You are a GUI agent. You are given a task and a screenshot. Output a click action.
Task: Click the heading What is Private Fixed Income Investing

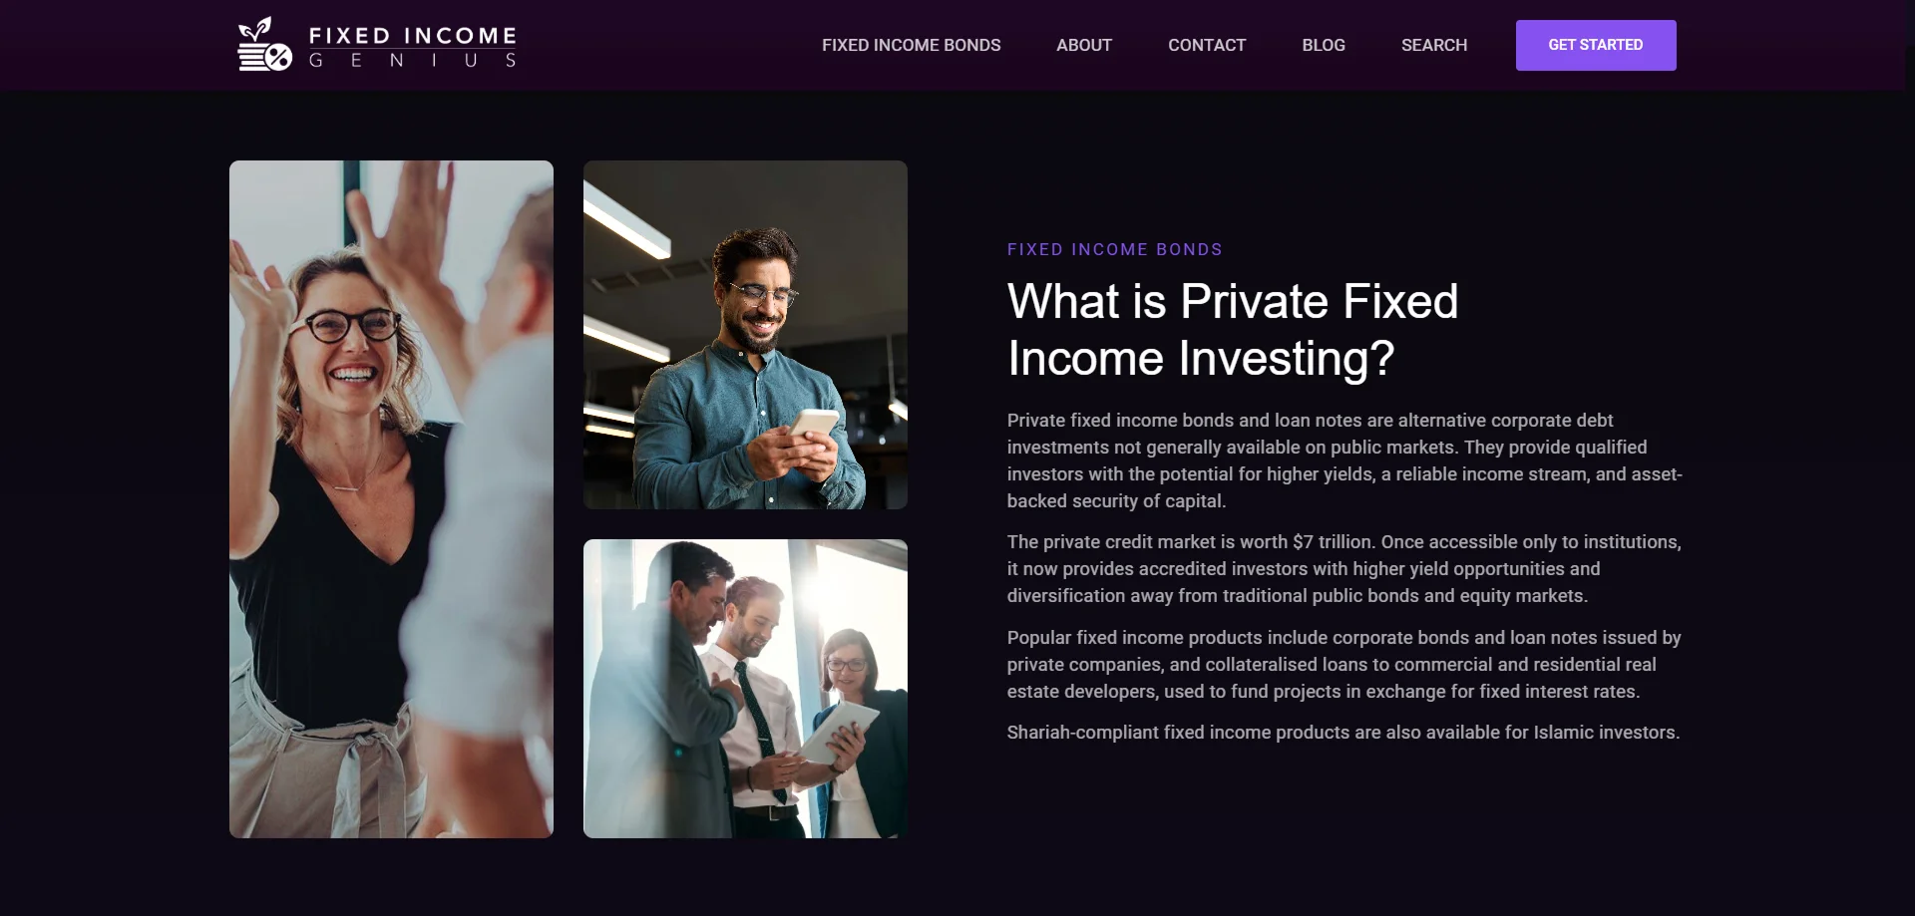click(x=1233, y=330)
